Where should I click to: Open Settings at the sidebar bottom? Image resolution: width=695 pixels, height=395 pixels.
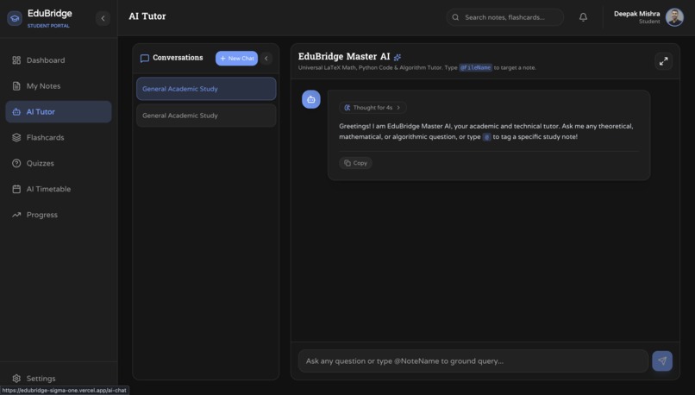pos(59,378)
